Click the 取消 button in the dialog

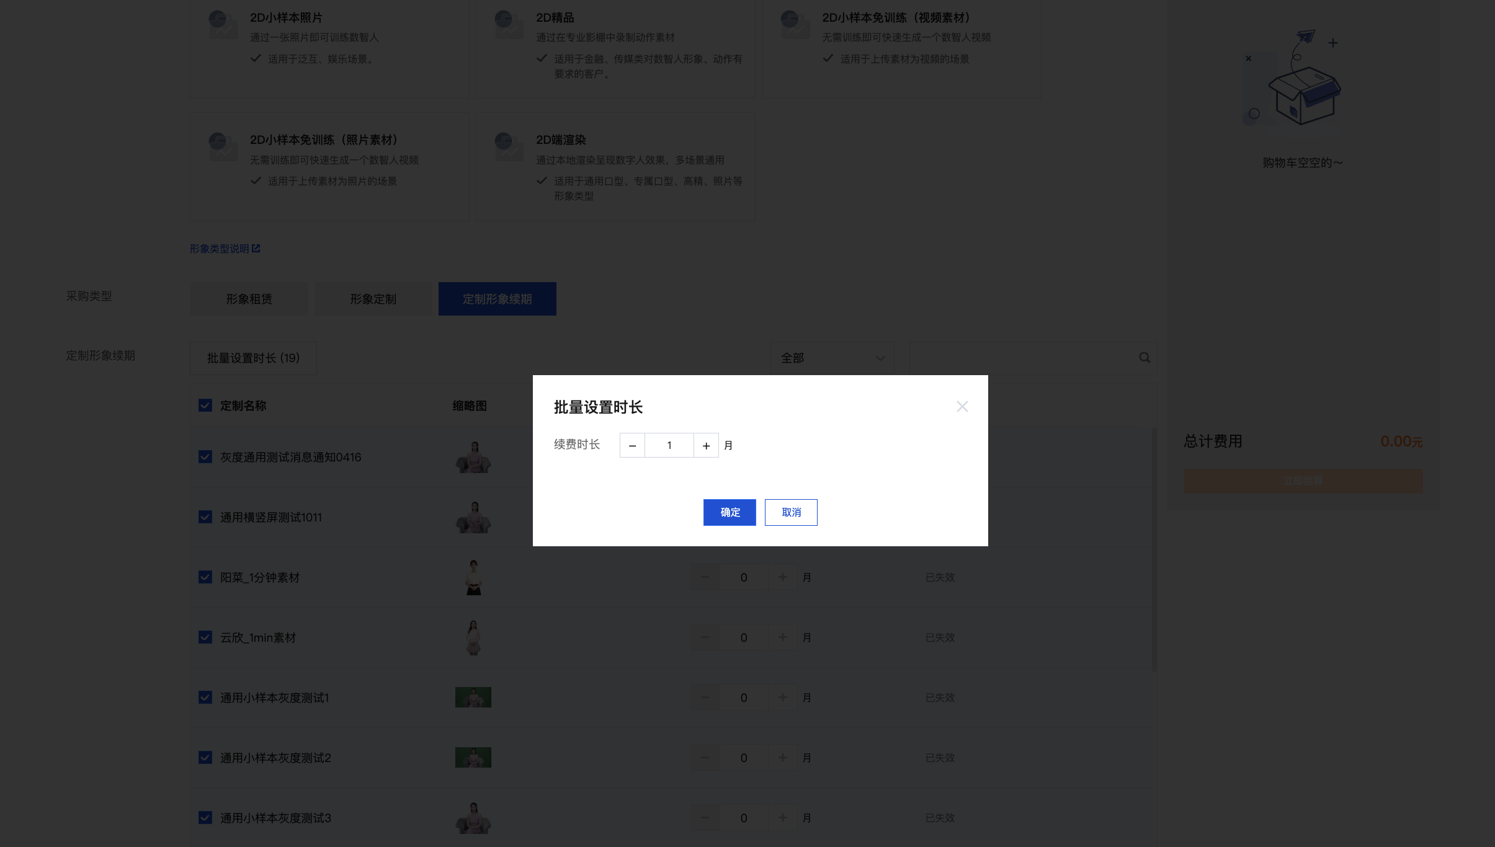coord(791,512)
